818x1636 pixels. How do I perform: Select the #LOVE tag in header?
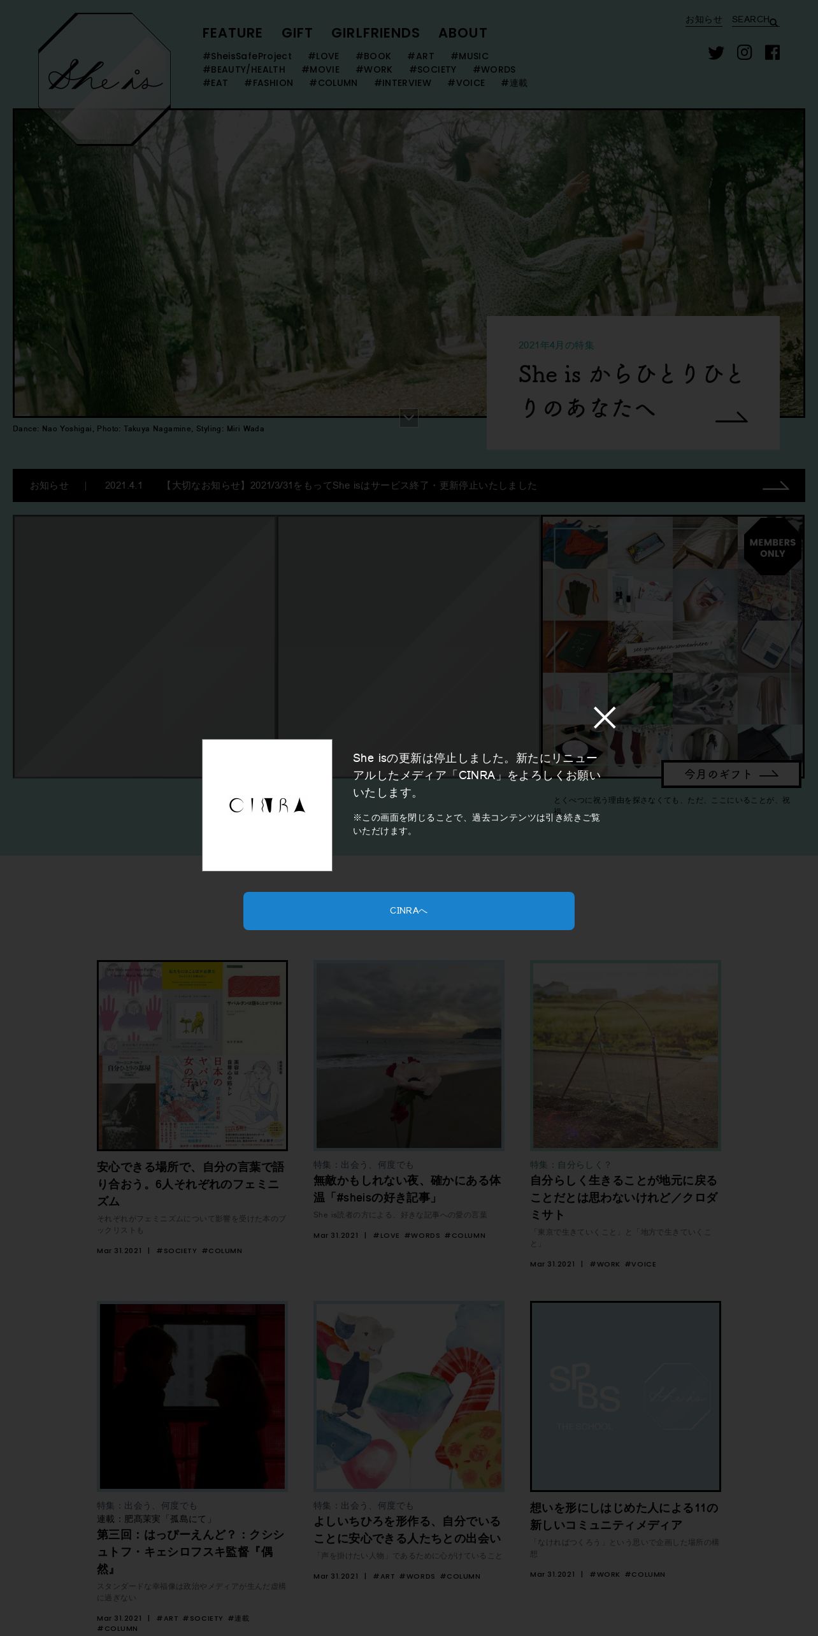pos(324,56)
